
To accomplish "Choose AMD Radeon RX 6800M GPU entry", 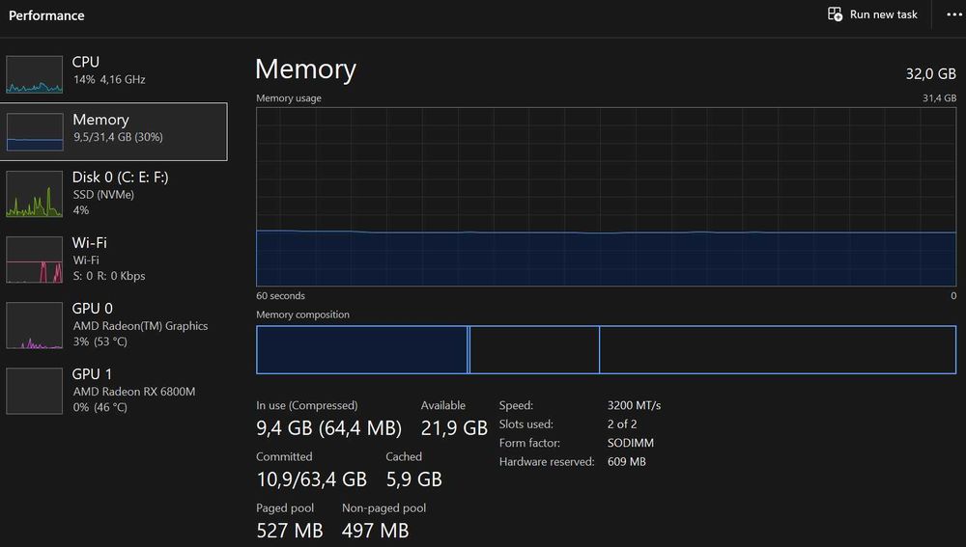I will 114,391.
